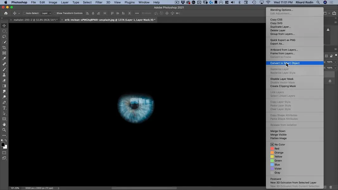
Task: Open the Layer menu
Action: [65, 2]
